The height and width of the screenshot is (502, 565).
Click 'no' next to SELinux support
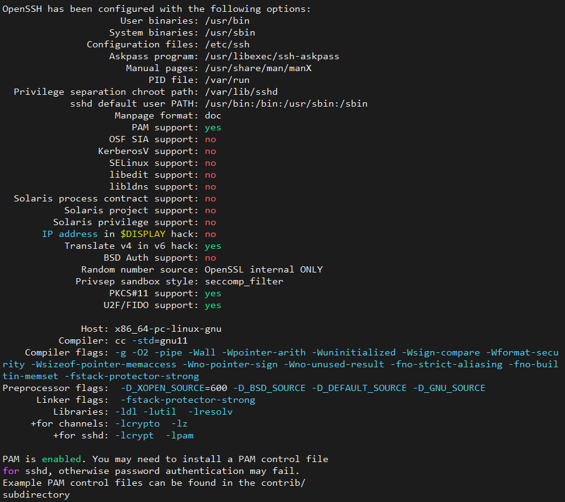(210, 163)
